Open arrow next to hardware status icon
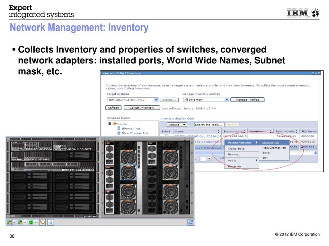Image resolution: width=329 pixels, height=246 pixels. coord(14,222)
